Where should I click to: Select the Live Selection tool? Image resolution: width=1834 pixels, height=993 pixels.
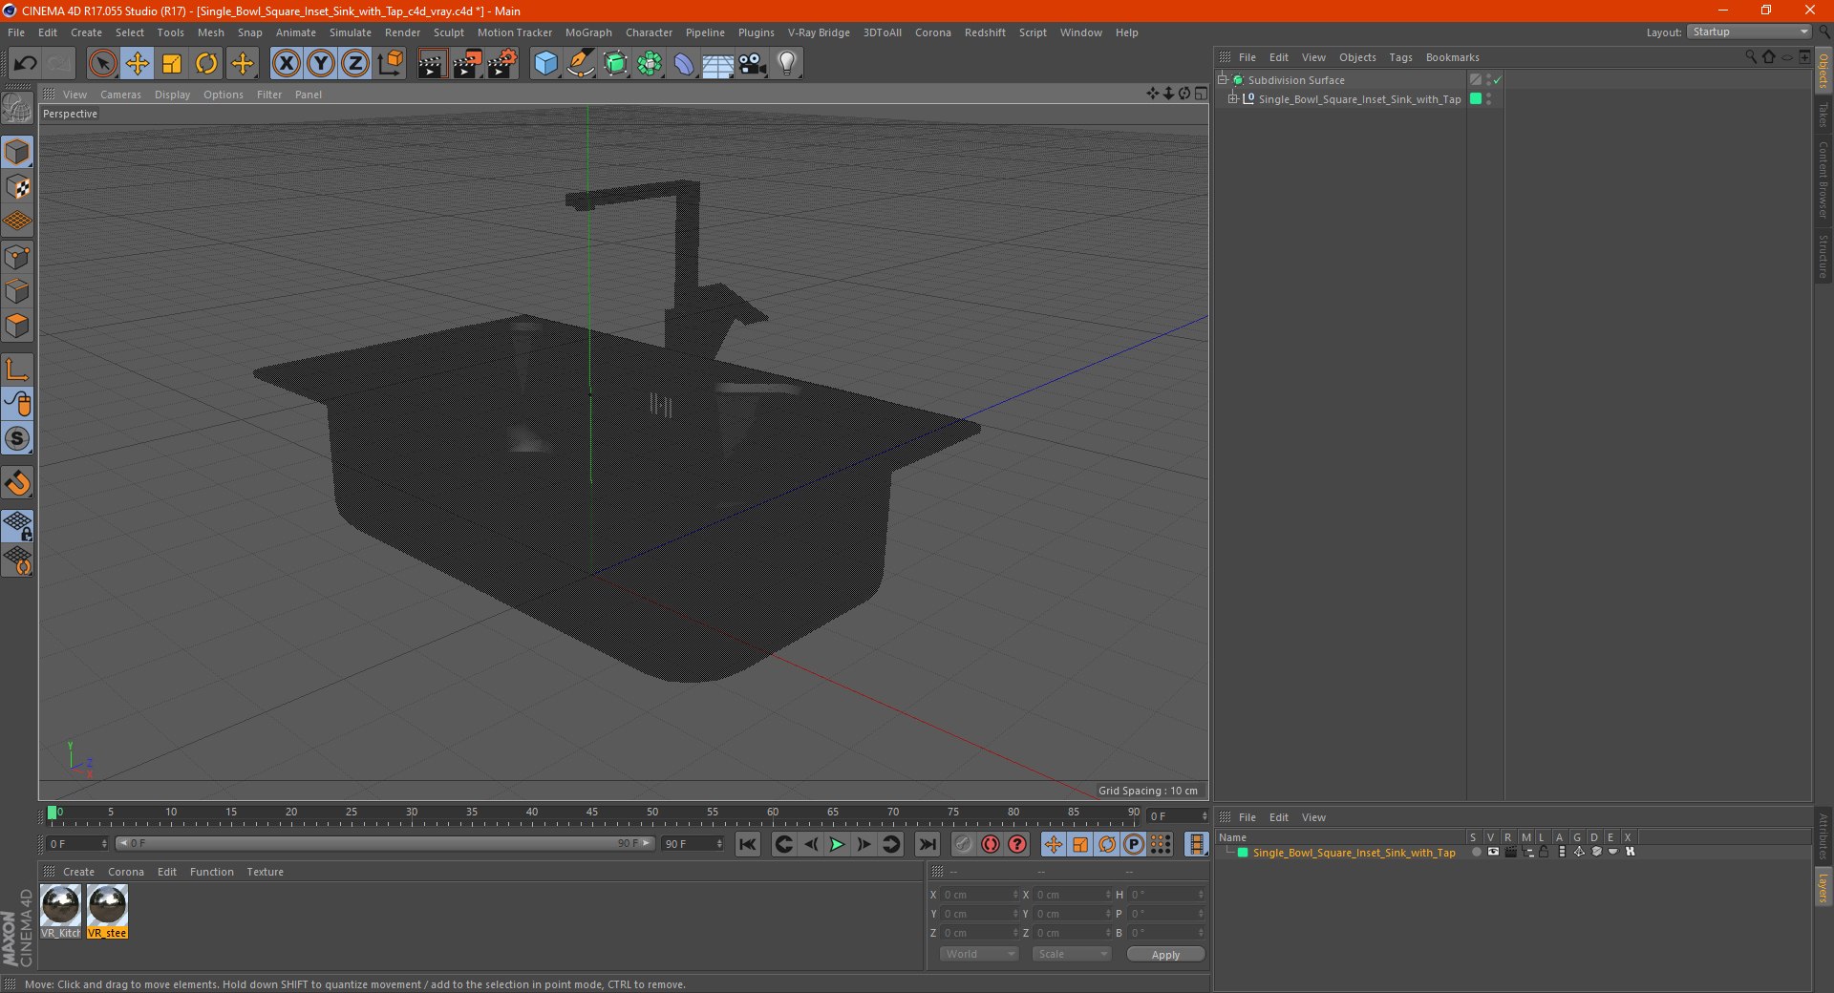tap(102, 64)
